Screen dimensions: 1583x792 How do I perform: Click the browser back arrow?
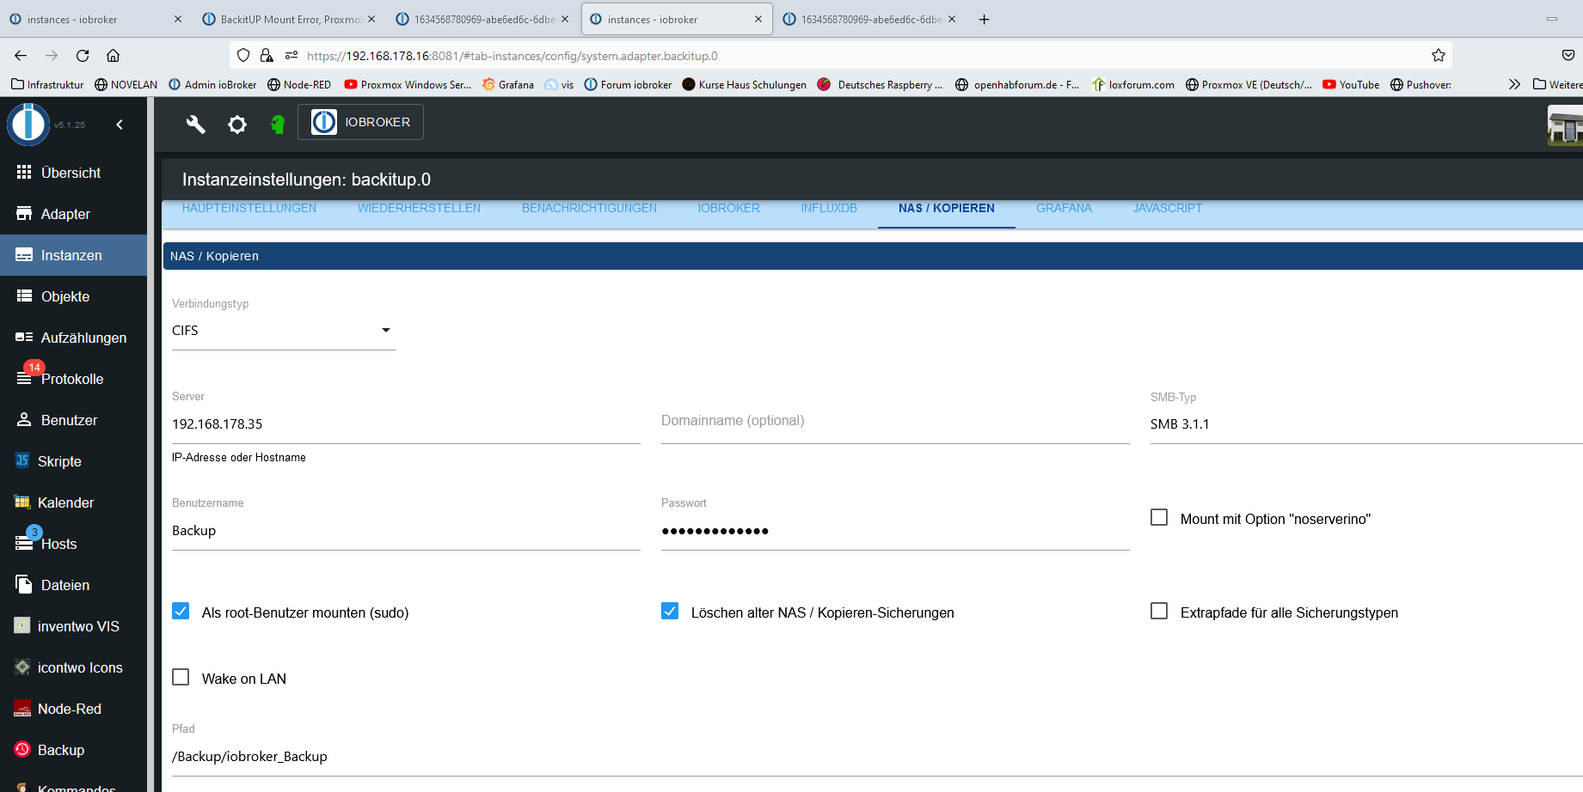click(21, 56)
